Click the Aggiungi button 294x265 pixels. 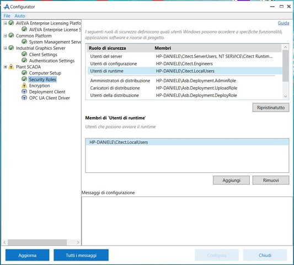pyautogui.click(x=231, y=180)
